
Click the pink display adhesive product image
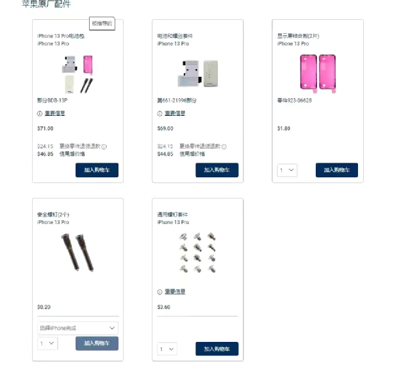click(x=318, y=73)
